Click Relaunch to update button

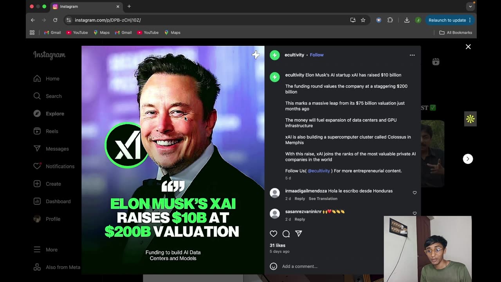pos(450,20)
